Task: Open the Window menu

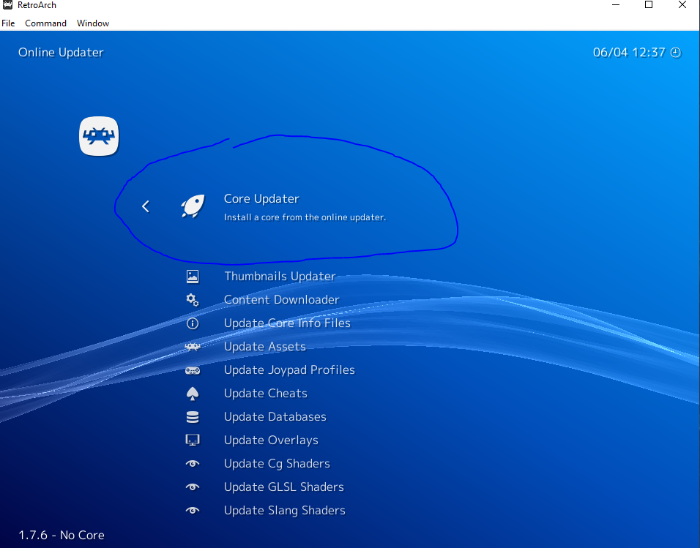Action: click(x=93, y=23)
